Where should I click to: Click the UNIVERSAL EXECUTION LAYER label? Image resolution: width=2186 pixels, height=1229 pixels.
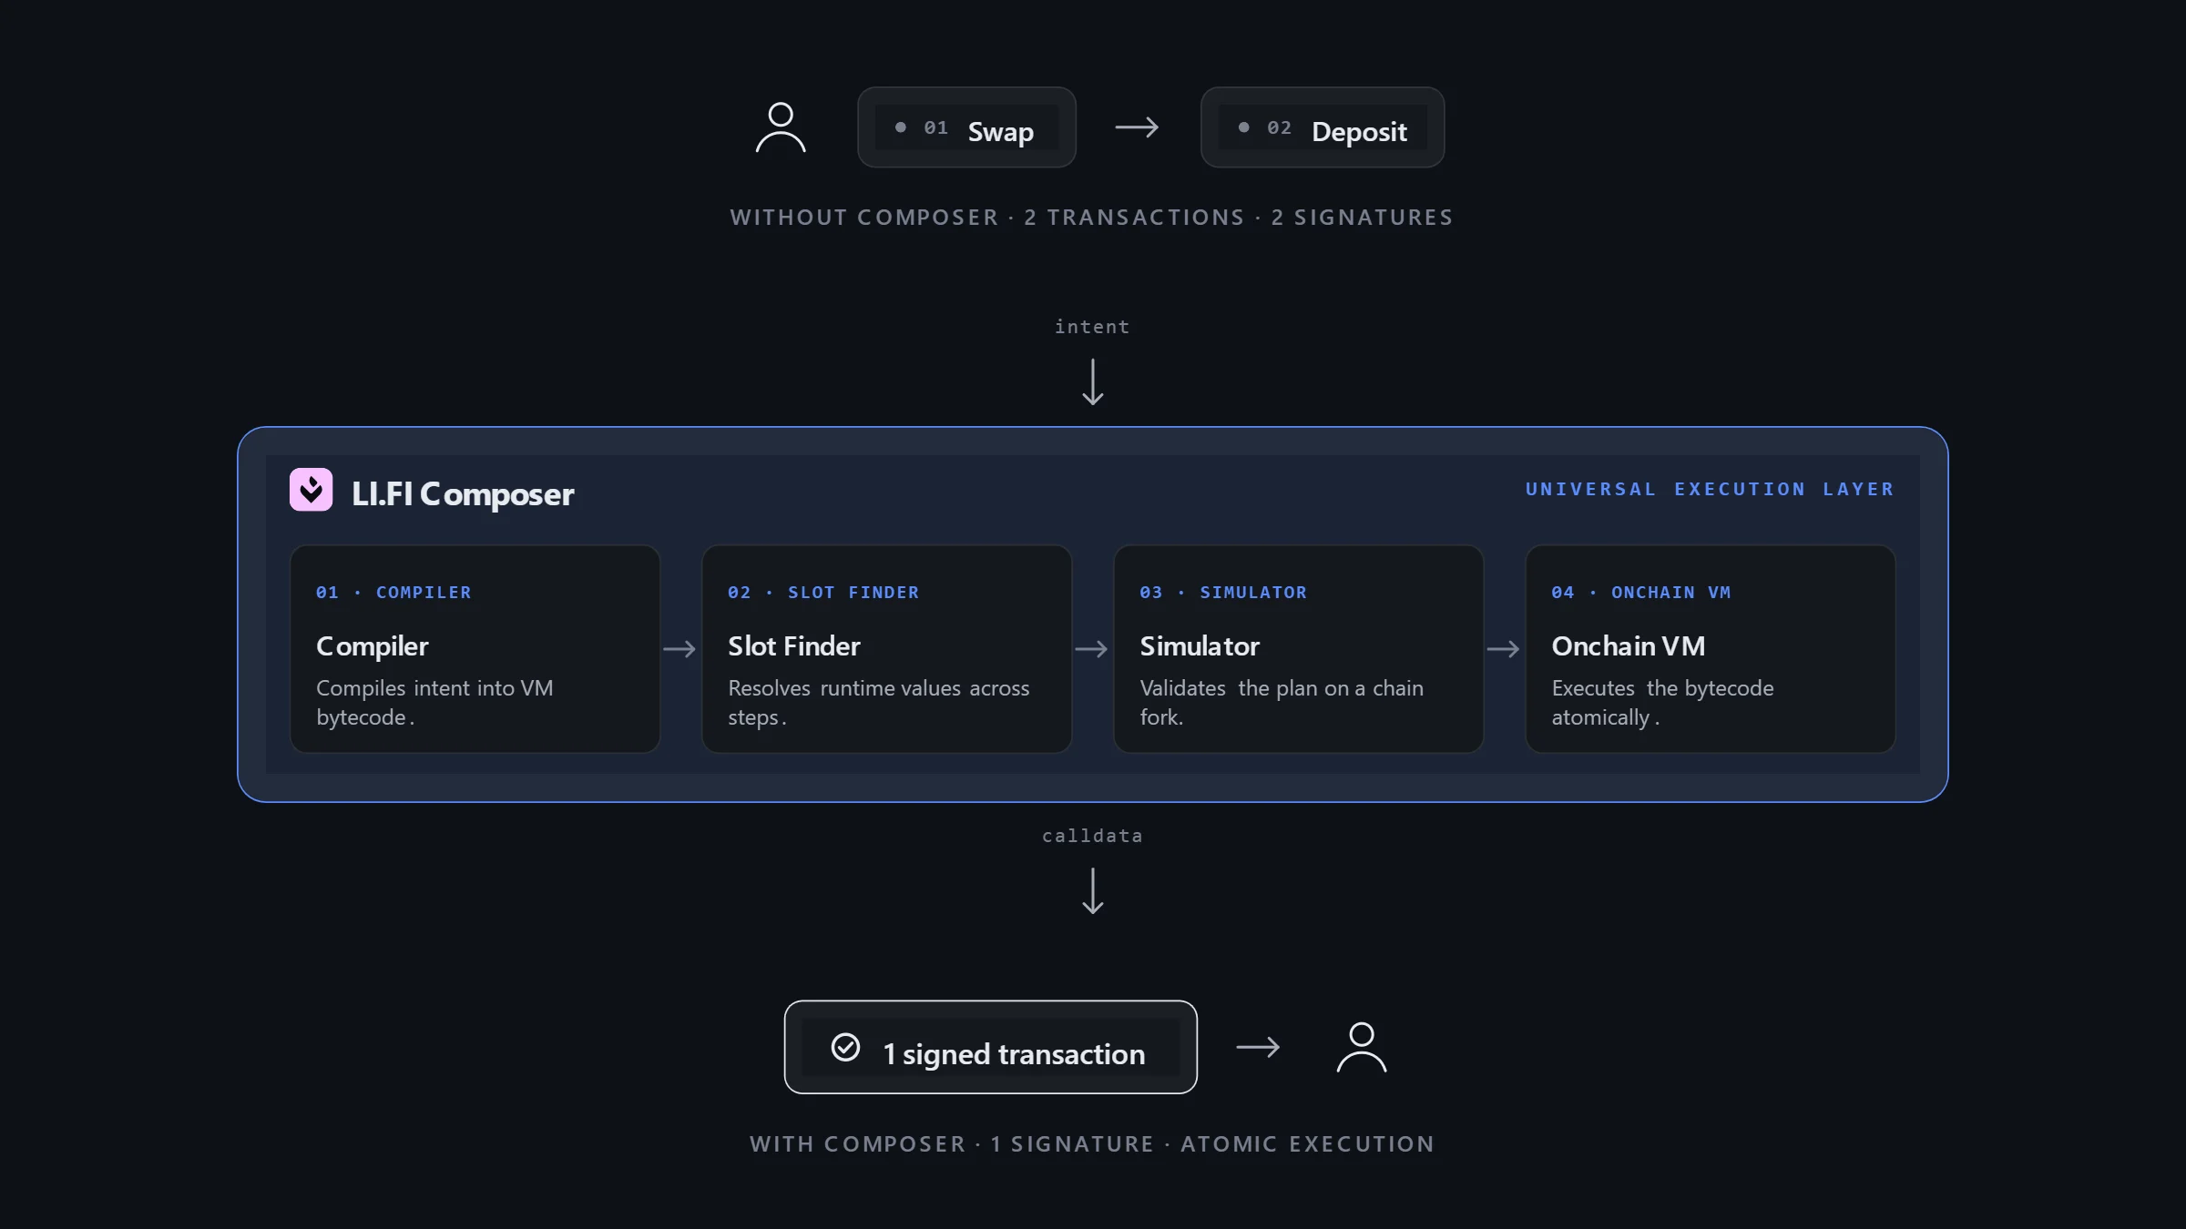[1710, 489]
